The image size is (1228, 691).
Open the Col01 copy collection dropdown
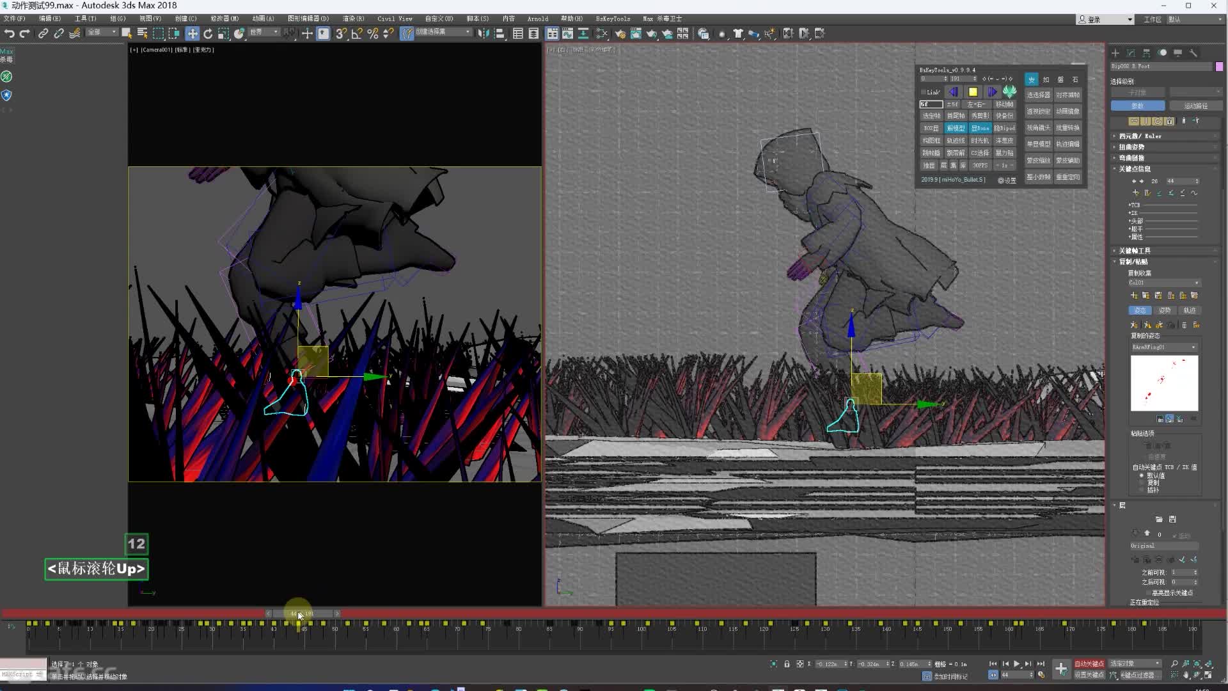coord(1164,283)
